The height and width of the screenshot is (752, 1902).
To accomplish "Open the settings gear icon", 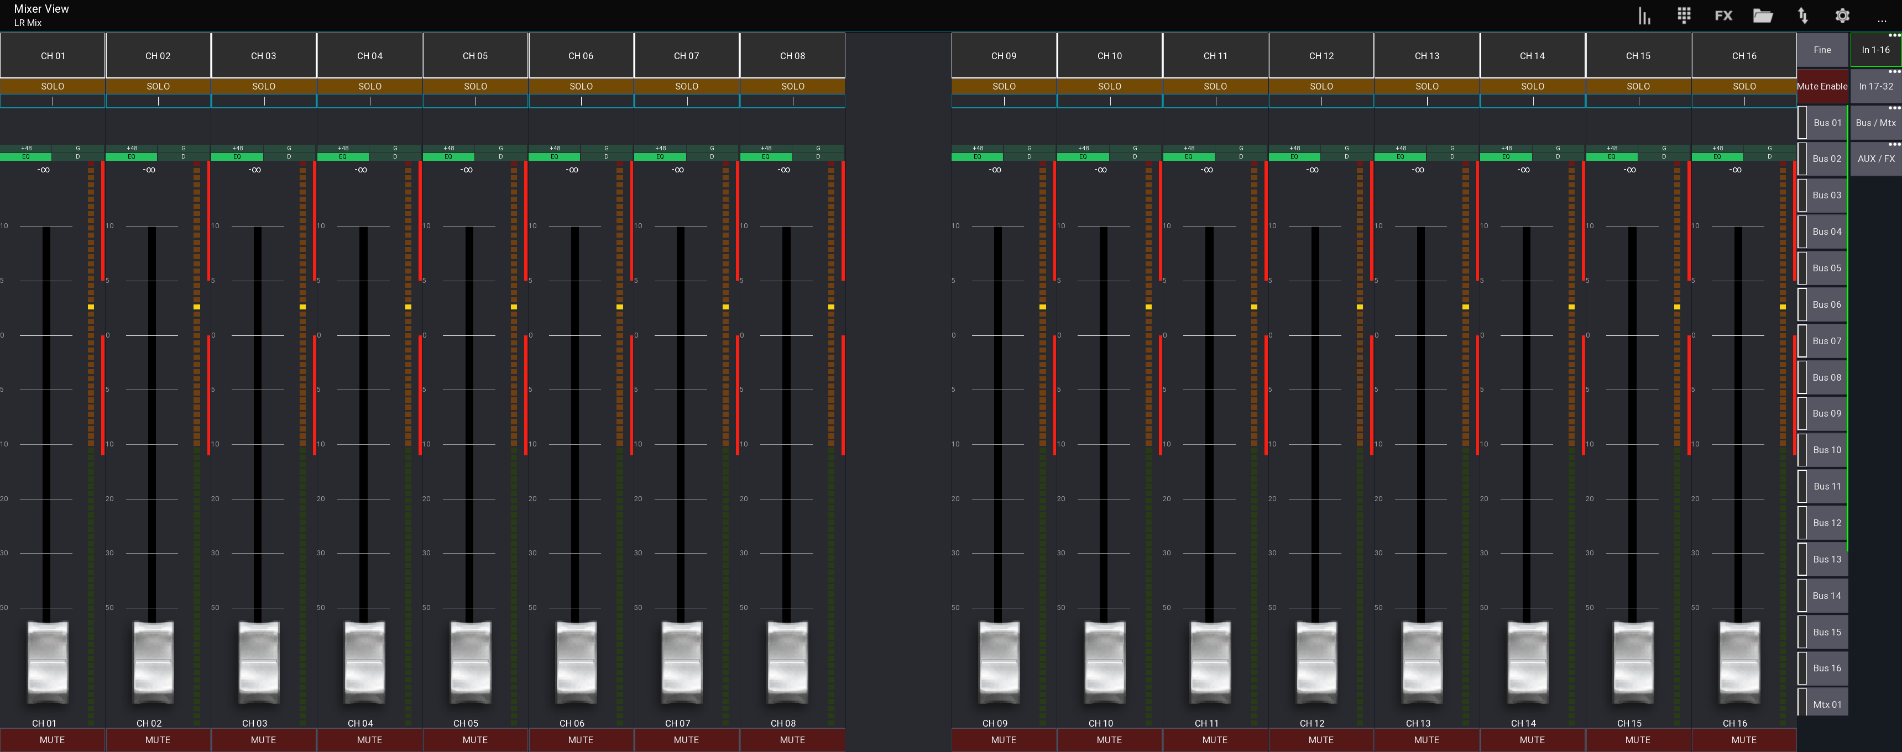I will point(1842,15).
